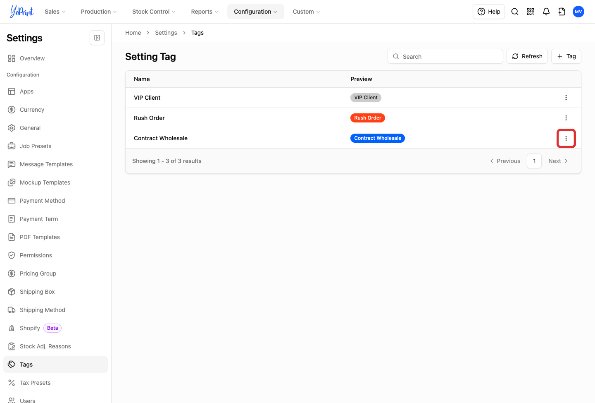Expand the Production dropdown menu
This screenshot has width=595, height=403.
click(99, 12)
